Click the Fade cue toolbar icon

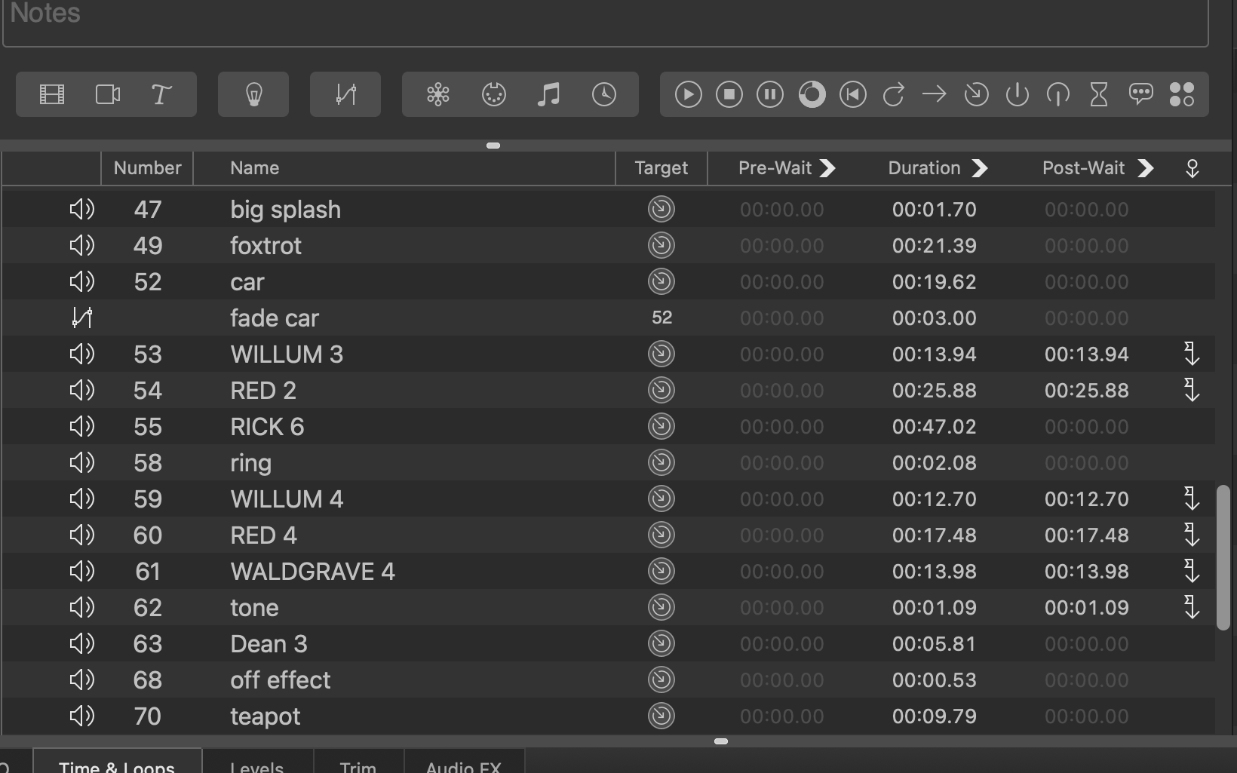pyautogui.click(x=345, y=94)
